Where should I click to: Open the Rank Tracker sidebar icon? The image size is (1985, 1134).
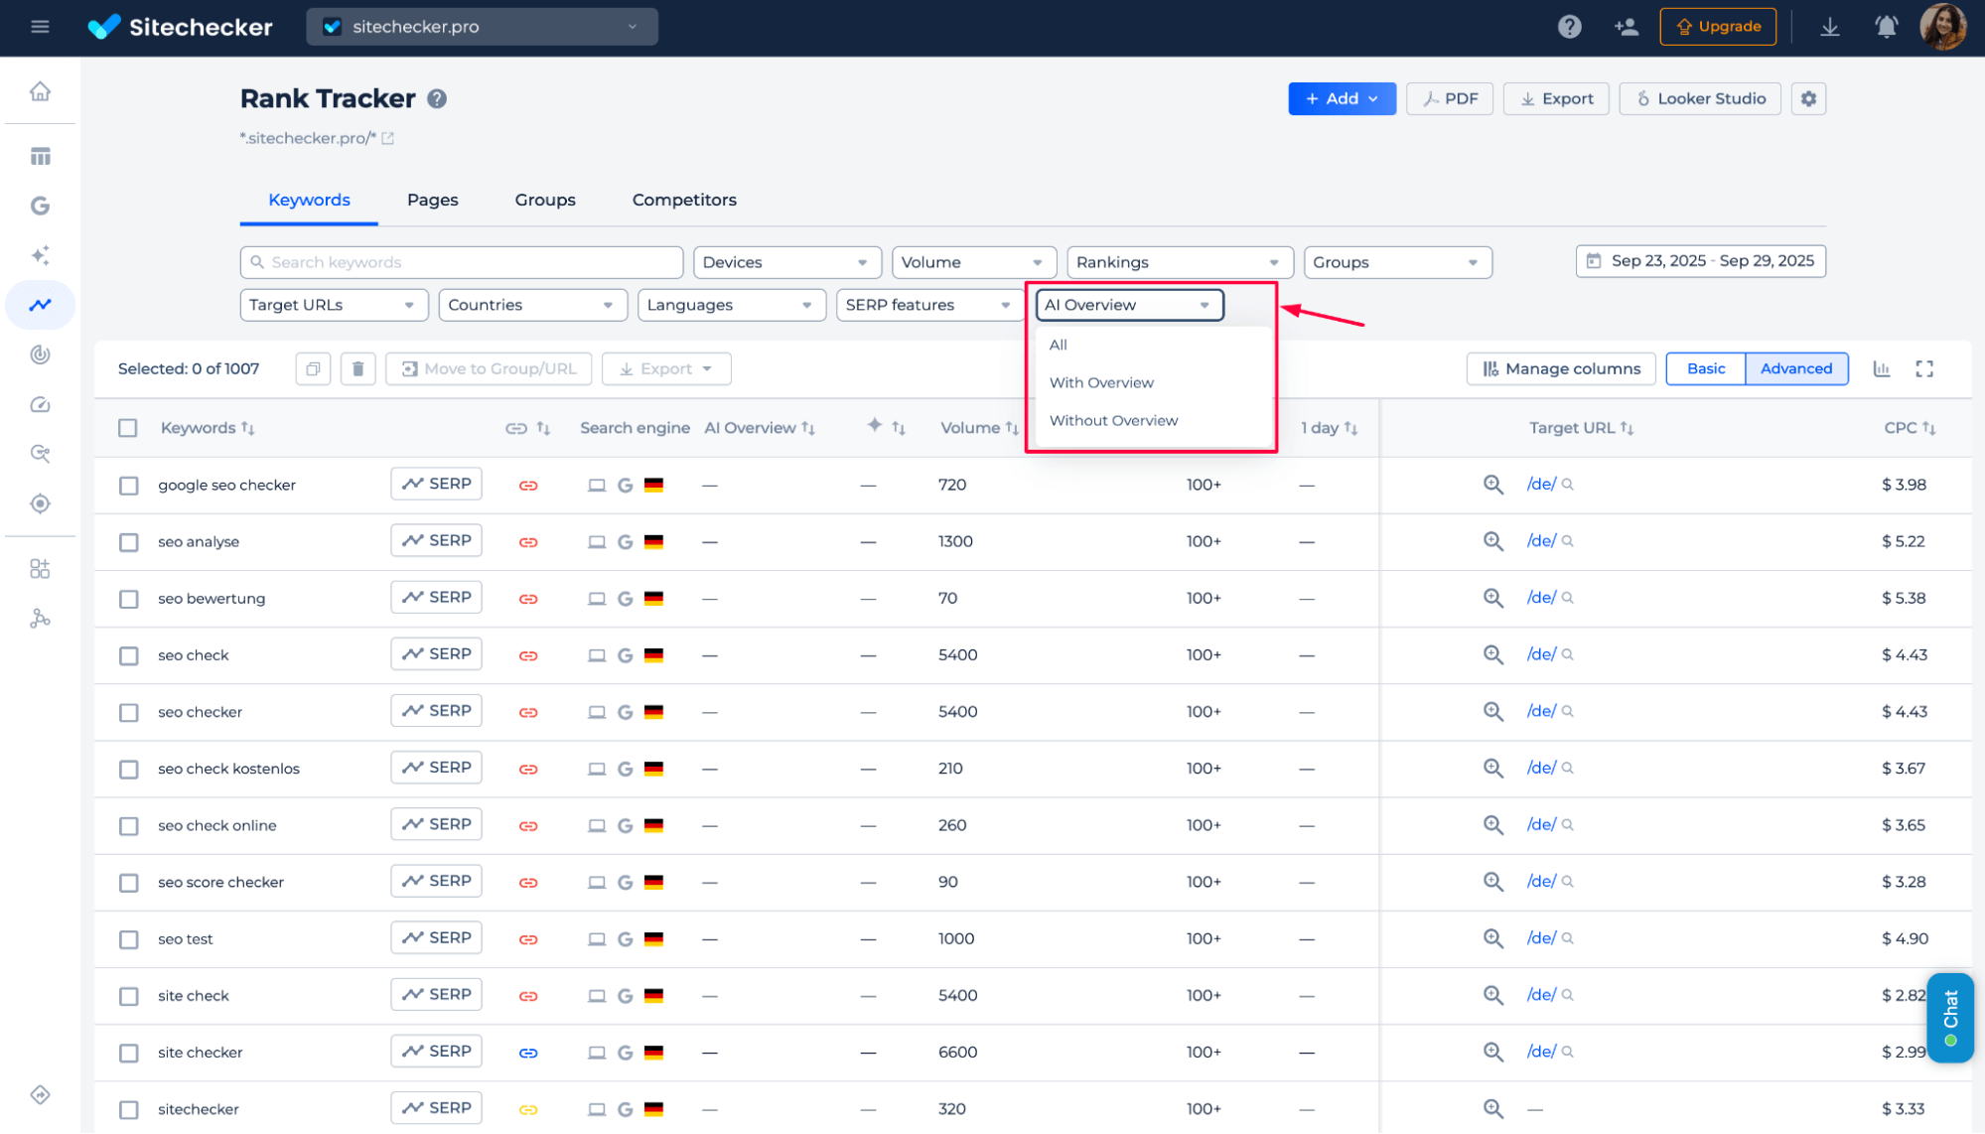pyautogui.click(x=40, y=305)
